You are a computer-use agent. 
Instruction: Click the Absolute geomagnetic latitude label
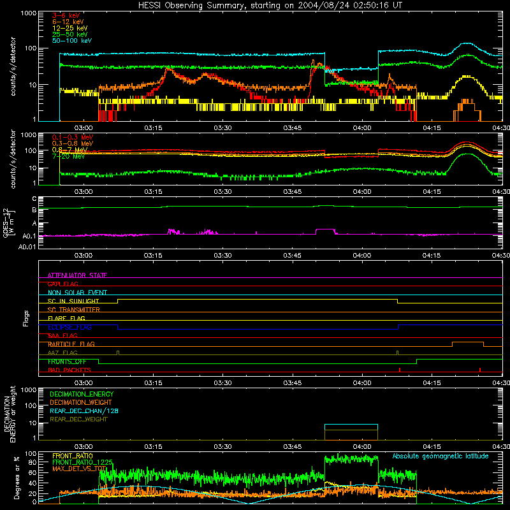coord(441,456)
